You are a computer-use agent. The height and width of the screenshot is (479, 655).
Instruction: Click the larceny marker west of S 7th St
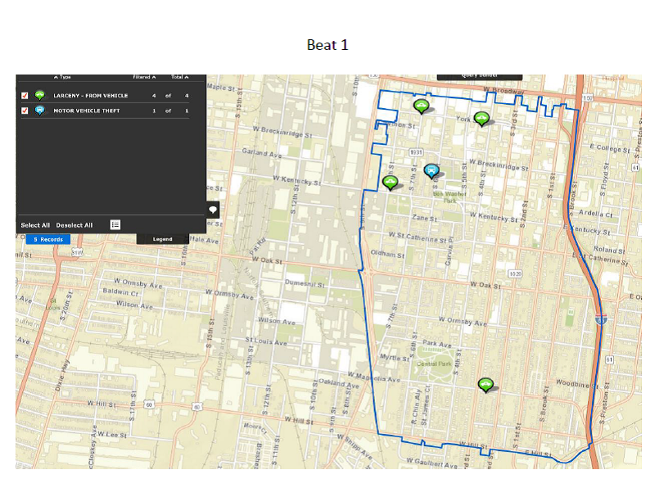[391, 182]
